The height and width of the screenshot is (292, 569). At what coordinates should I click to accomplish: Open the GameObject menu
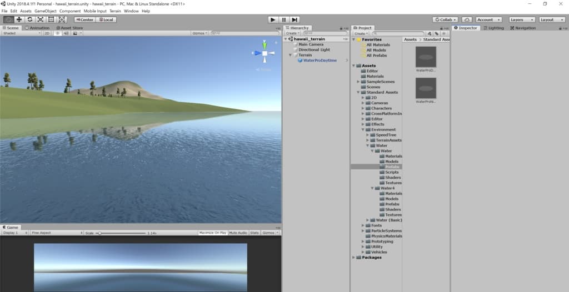pos(46,11)
